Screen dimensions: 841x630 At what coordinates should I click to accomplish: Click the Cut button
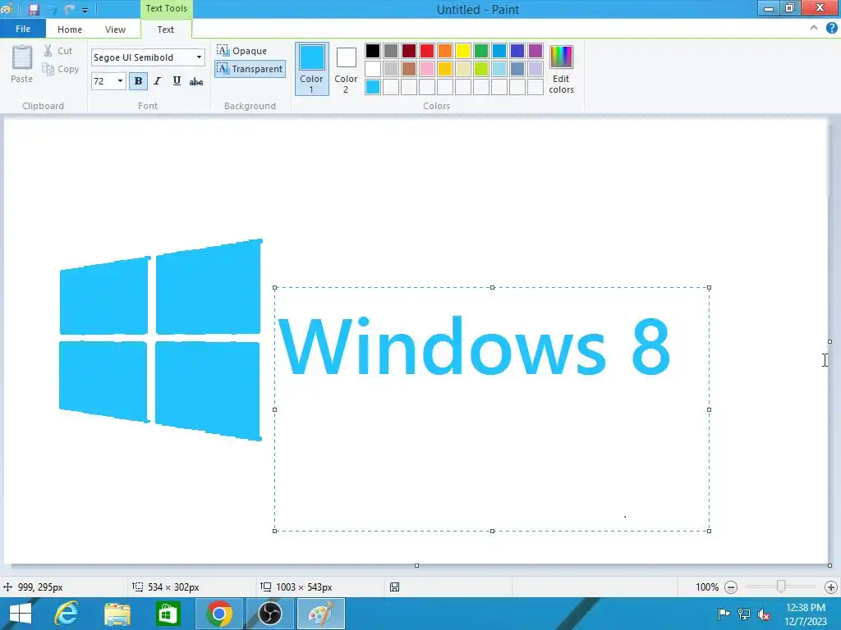click(58, 51)
